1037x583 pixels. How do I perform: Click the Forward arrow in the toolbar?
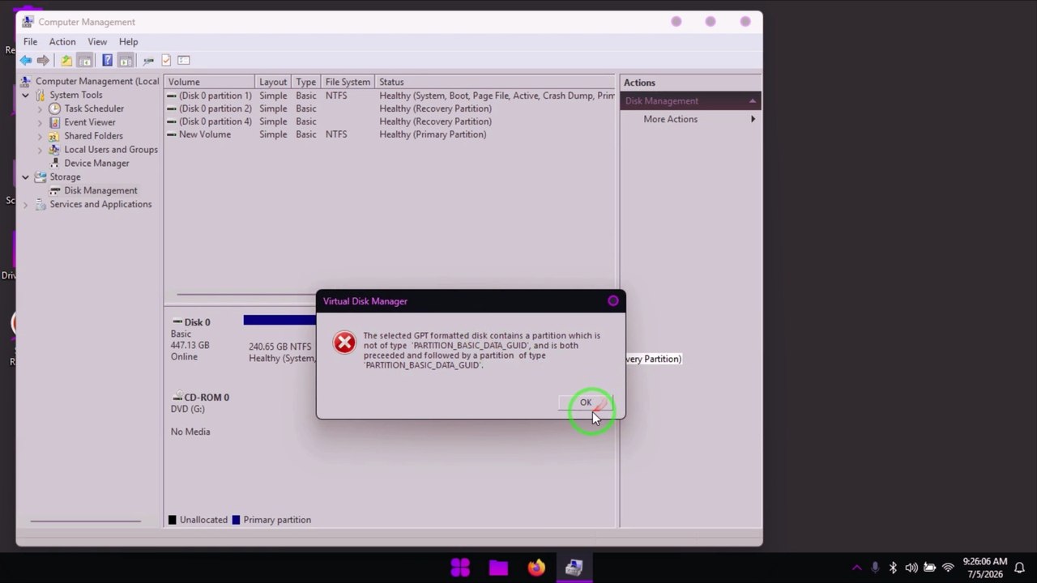pos(43,60)
